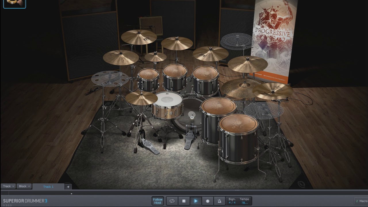
Task: Arm recording with the round record button
Action: click(x=208, y=201)
